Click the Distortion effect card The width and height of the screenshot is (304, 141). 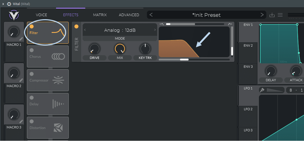click(48, 128)
